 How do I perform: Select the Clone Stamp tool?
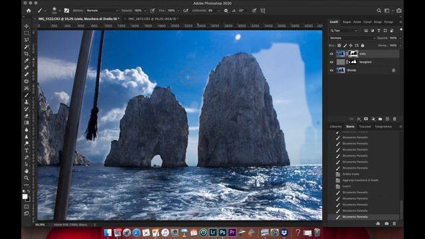(x=27, y=102)
